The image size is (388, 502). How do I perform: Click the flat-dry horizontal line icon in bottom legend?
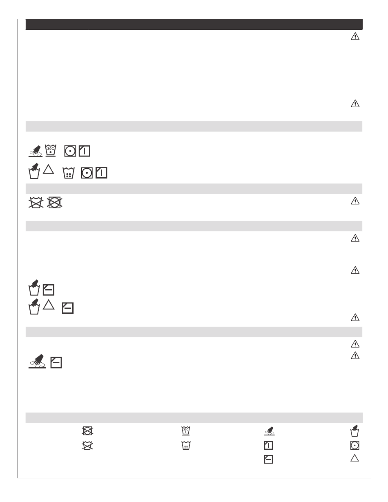(x=268, y=459)
